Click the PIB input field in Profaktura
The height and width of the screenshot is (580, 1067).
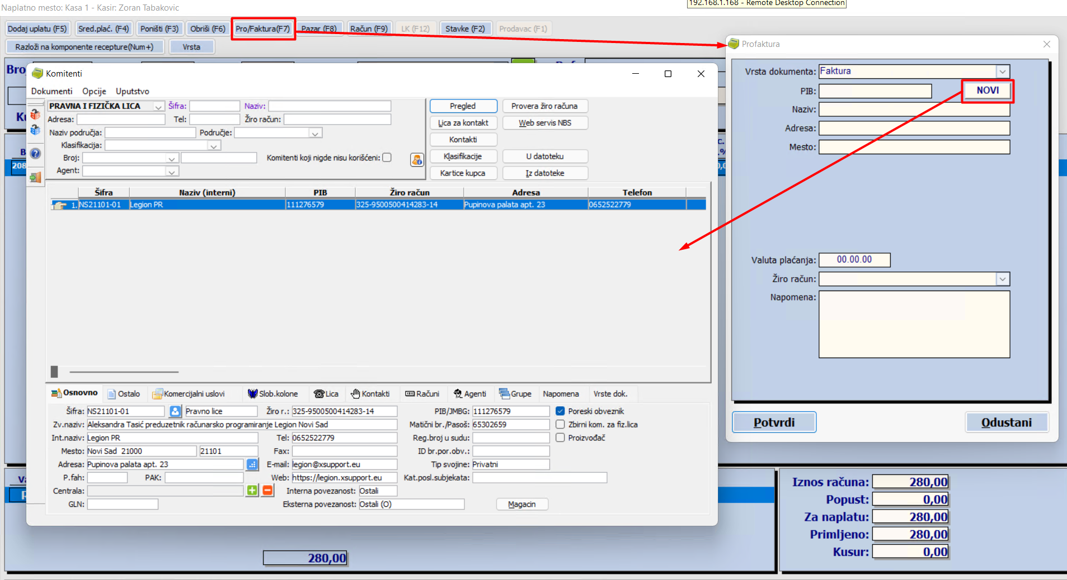click(x=875, y=91)
